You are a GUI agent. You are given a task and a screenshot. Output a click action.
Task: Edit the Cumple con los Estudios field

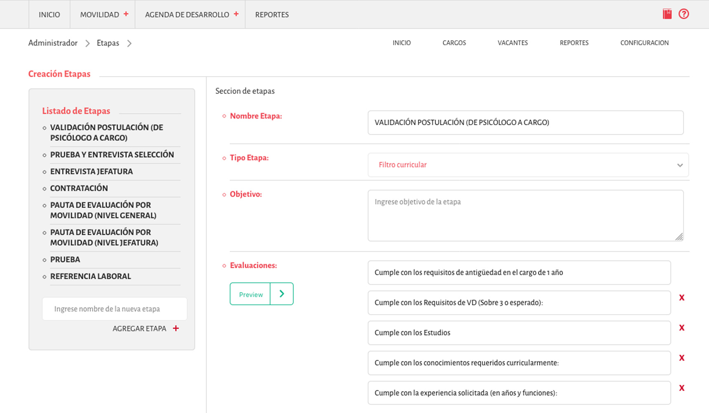tap(519, 333)
